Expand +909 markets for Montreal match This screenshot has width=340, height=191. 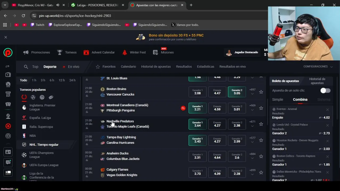tap(252, 107)
